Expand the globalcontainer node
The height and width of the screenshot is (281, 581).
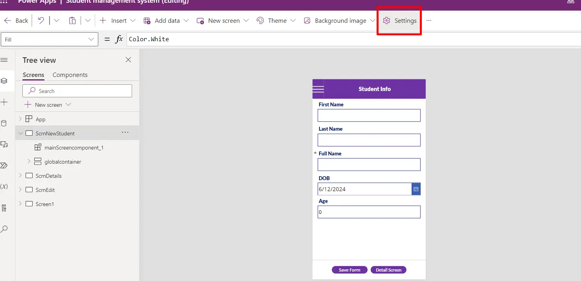pos(29,161)
